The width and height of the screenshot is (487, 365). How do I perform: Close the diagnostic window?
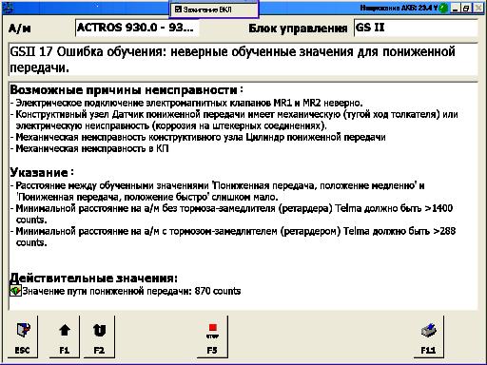click(x=478, y=9)
